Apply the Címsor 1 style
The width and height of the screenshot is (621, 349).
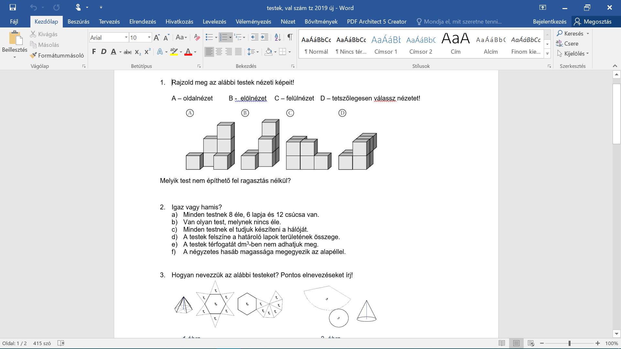tap(386, 45)
